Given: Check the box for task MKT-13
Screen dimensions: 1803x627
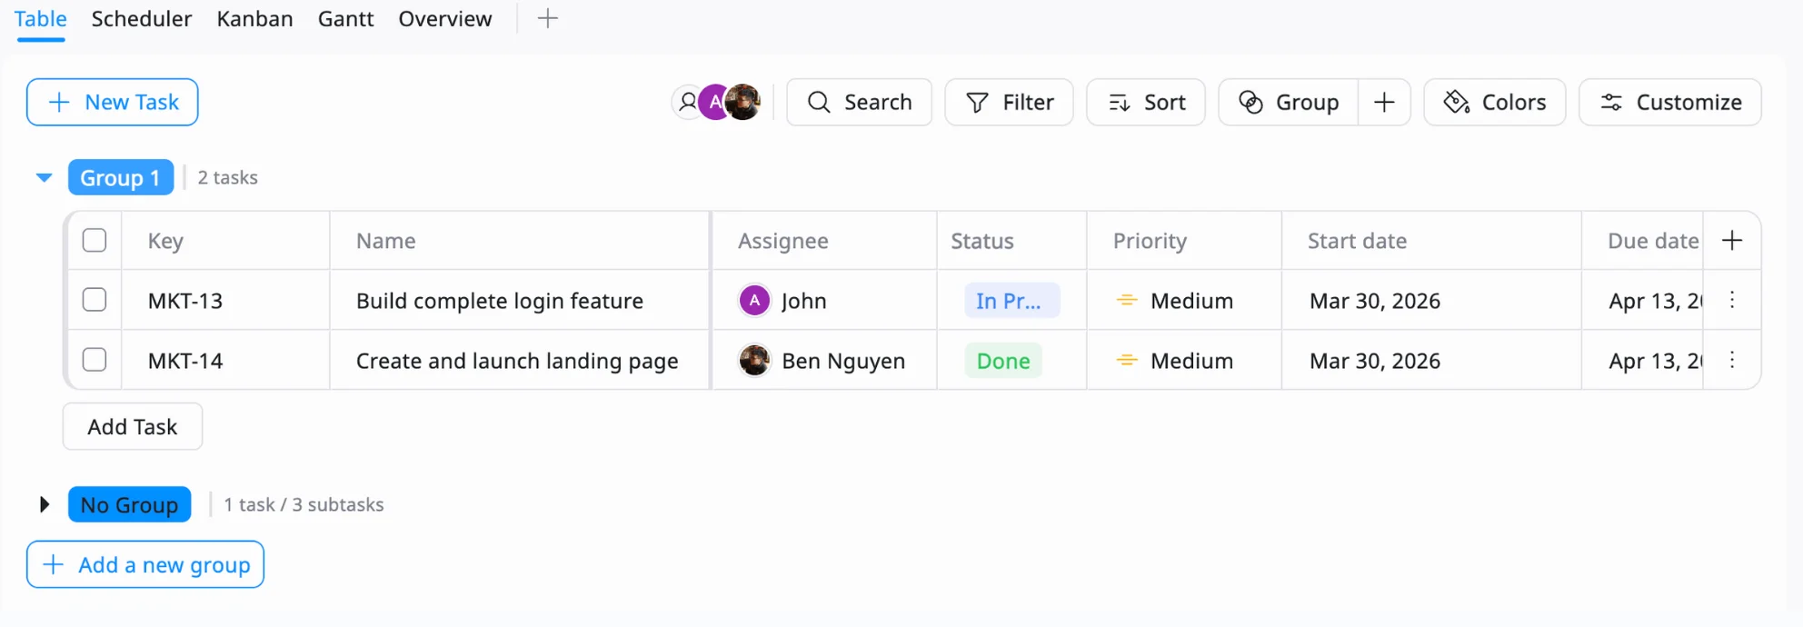Looking at the screenshot, I should 95,300.
